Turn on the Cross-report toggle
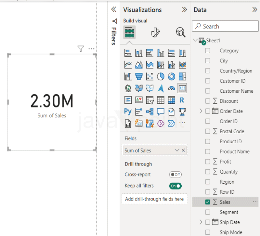 175,175
